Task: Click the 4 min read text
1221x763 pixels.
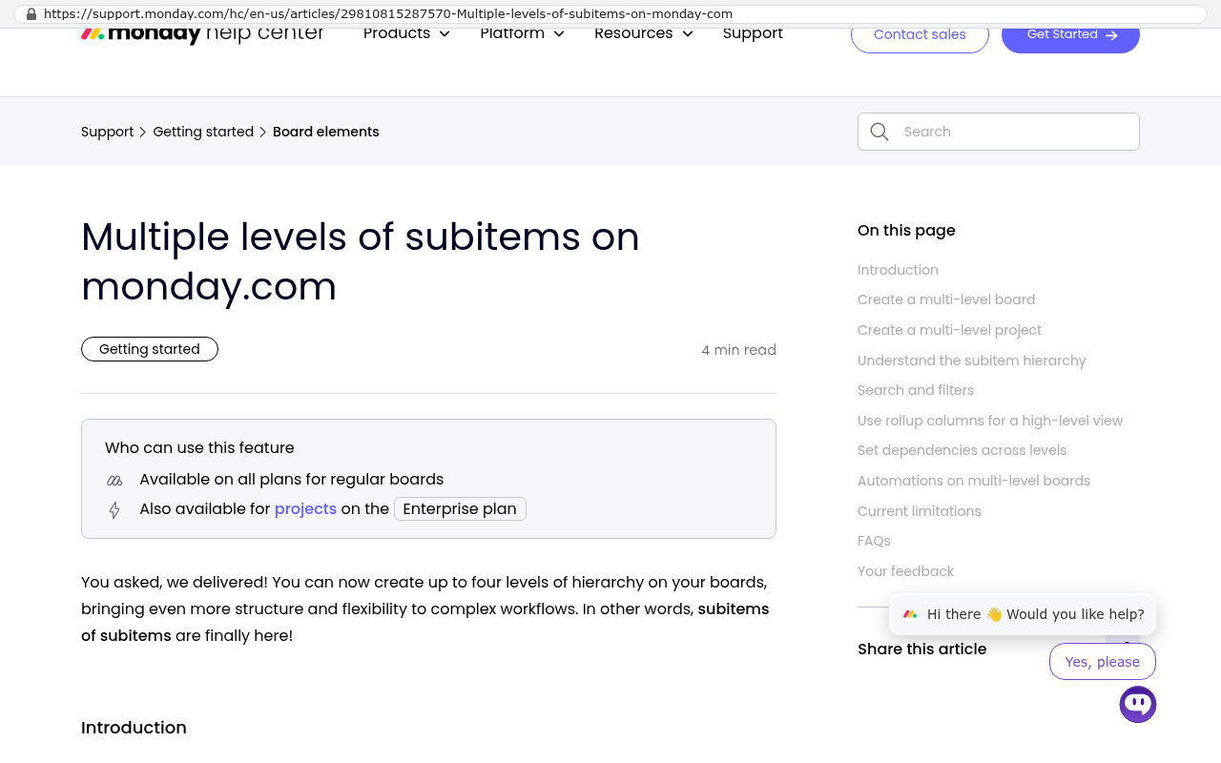Action: (739, 350)
